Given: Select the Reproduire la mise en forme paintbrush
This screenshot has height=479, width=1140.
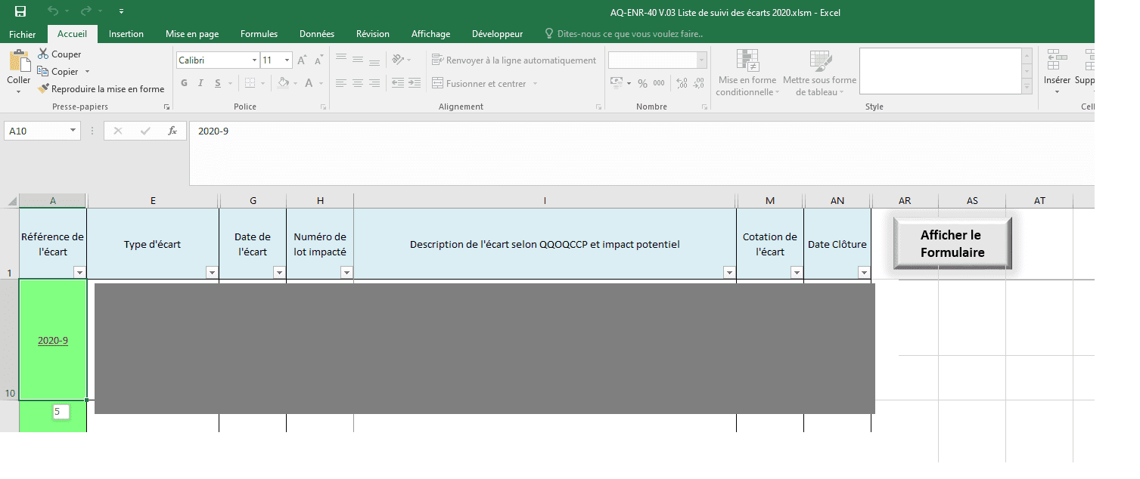Looking at the screenshot, I should (x=44, y=89).
